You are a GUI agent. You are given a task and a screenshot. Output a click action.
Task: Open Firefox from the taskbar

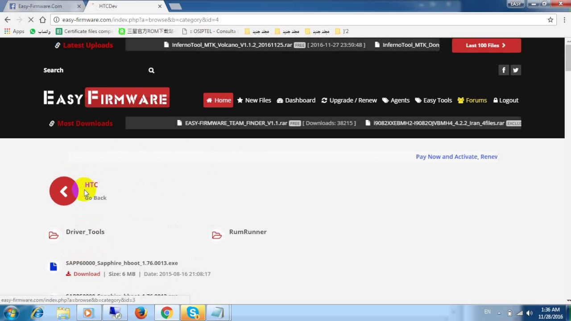point(141,313)
